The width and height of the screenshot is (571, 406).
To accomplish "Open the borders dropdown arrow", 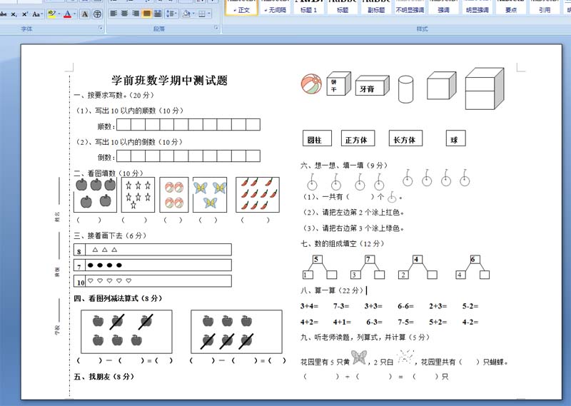I will click(209, 14).
